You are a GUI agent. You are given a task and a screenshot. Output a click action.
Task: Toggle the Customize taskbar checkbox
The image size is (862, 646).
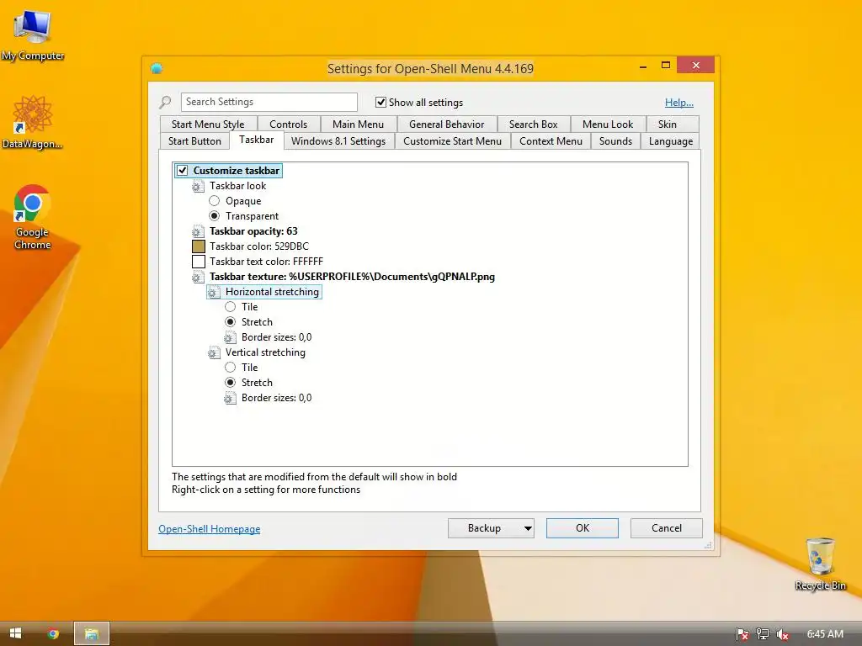pyautogui.click(x=183, y=170)
